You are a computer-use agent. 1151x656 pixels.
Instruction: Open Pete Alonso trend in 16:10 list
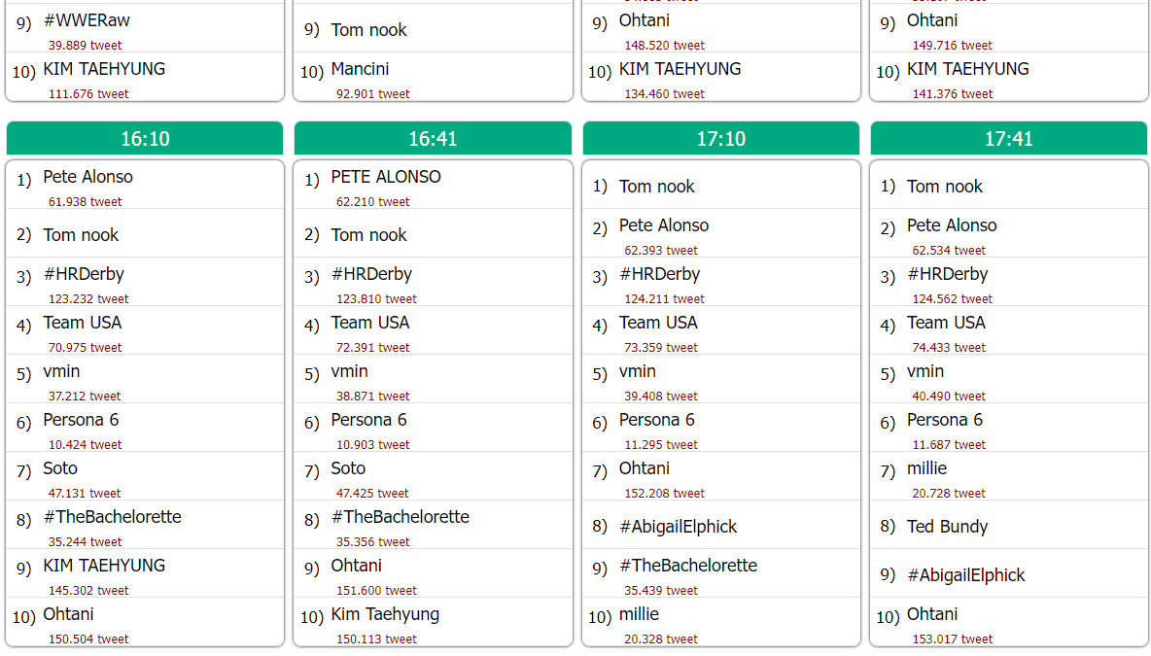click(88, 177)
